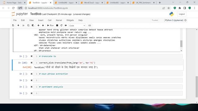This screenshot has height=111, width=198.
Task: Click the Jupyter logo
Action: [x=20, y=14]
